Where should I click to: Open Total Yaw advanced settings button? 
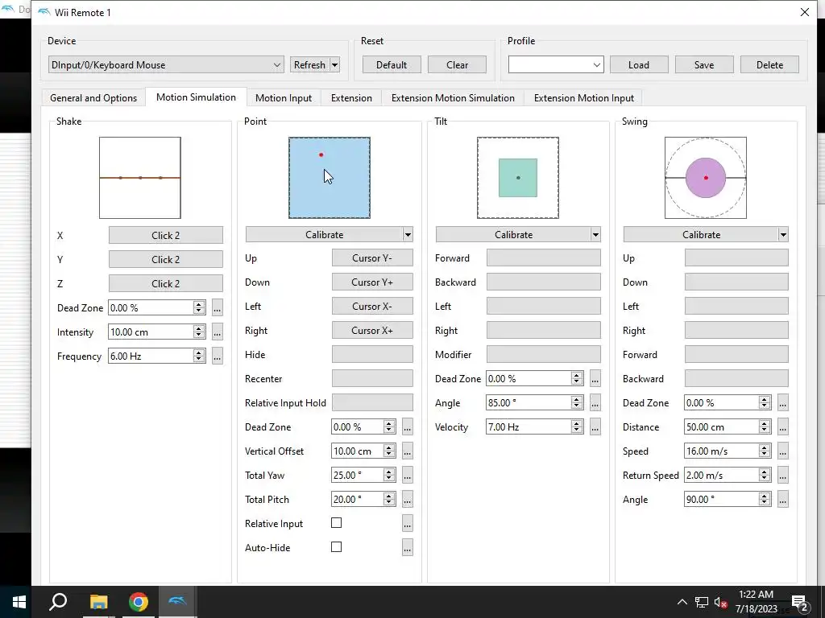click(407, 476)
